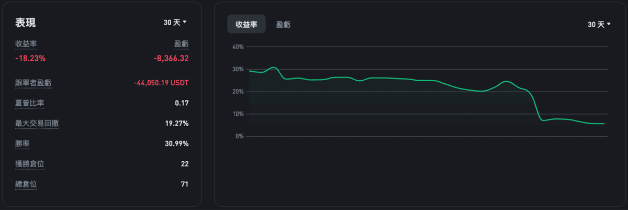Click the 夏普比率 underlined label
Image resolution: width=628 pixels, height=210 pixels.
tap(29, 103)
